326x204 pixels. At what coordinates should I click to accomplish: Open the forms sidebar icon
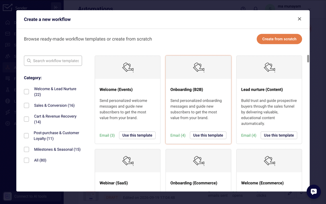[x=8, y=79]
